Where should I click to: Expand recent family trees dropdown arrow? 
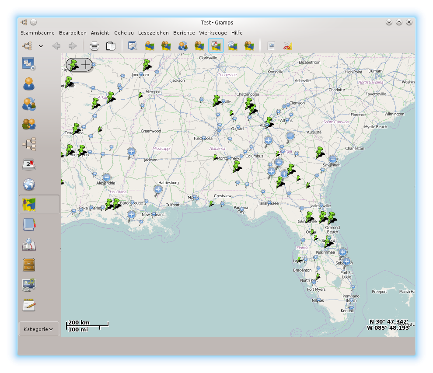tap(41, 46)
